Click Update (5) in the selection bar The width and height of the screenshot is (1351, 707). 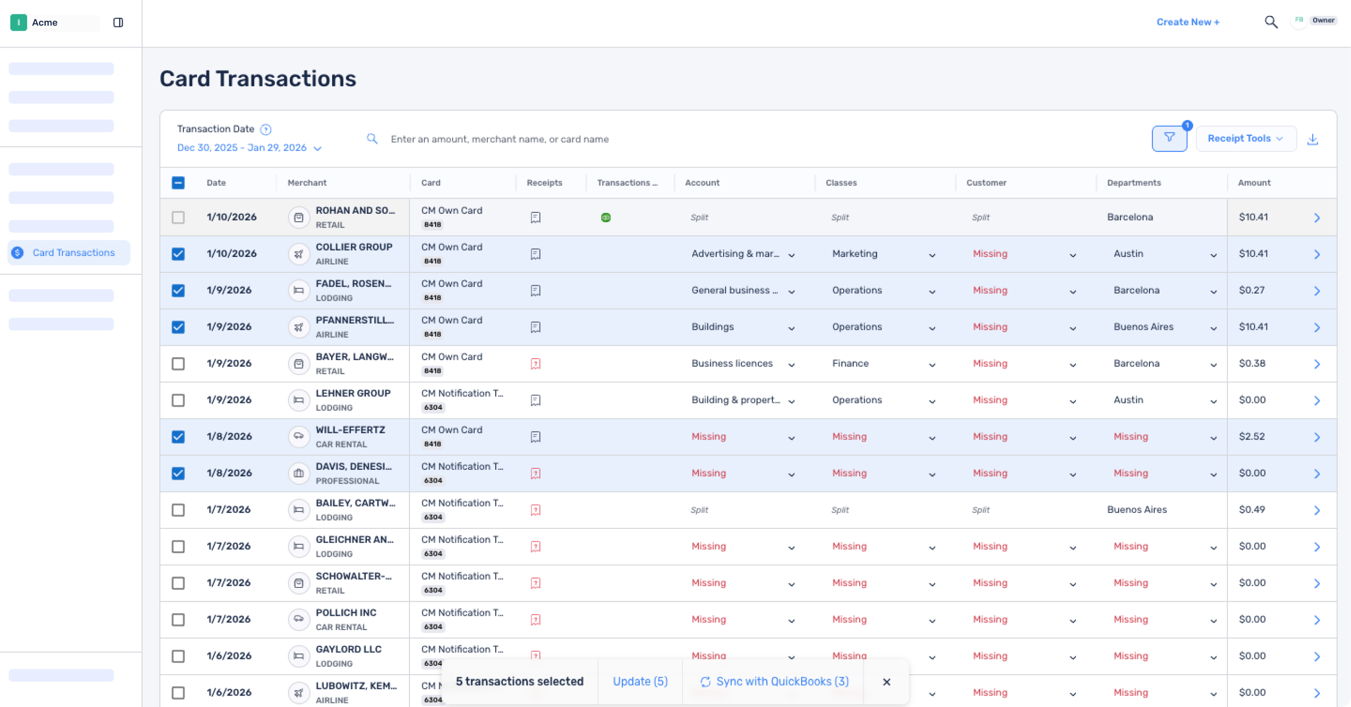(640, 681)
